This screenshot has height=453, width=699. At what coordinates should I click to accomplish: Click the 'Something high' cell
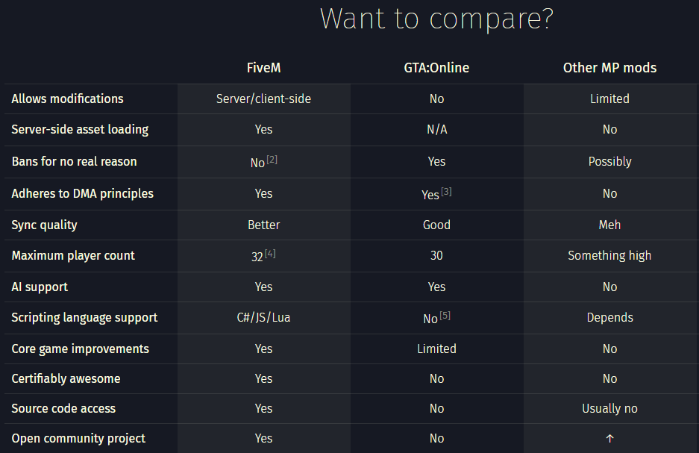(609, 255)
